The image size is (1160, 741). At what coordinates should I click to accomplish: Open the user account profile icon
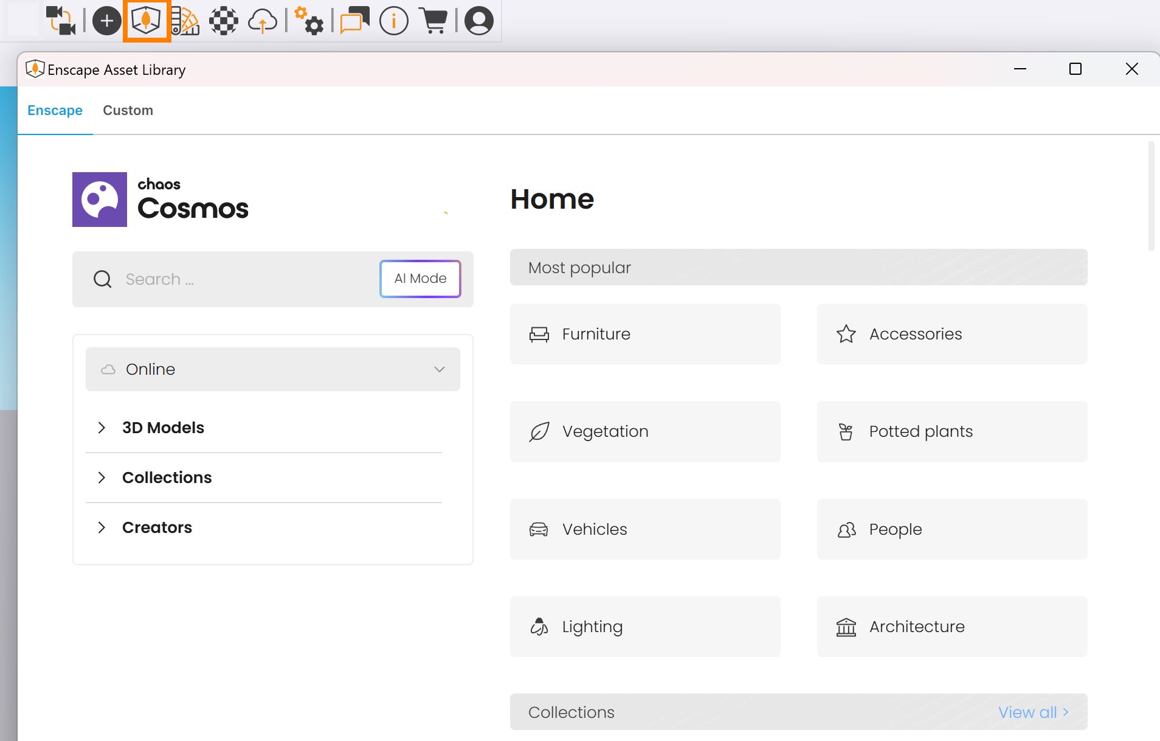pyautogui.click(x=479, y=21)
